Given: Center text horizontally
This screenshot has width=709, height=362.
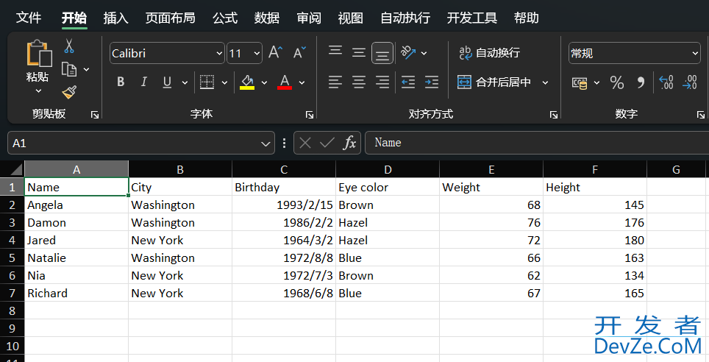Looking at the screenshot, I should (359, 82).
